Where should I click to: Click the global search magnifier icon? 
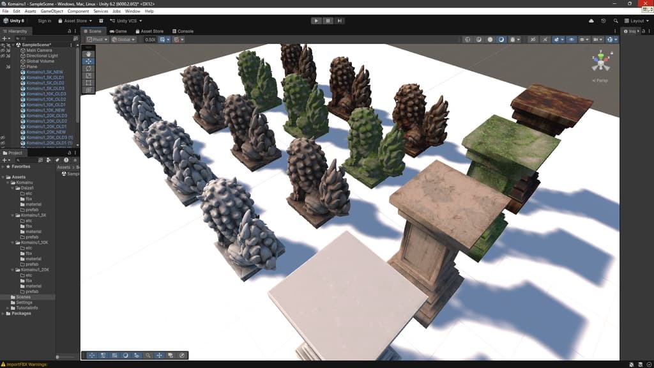tap(616, 20)
